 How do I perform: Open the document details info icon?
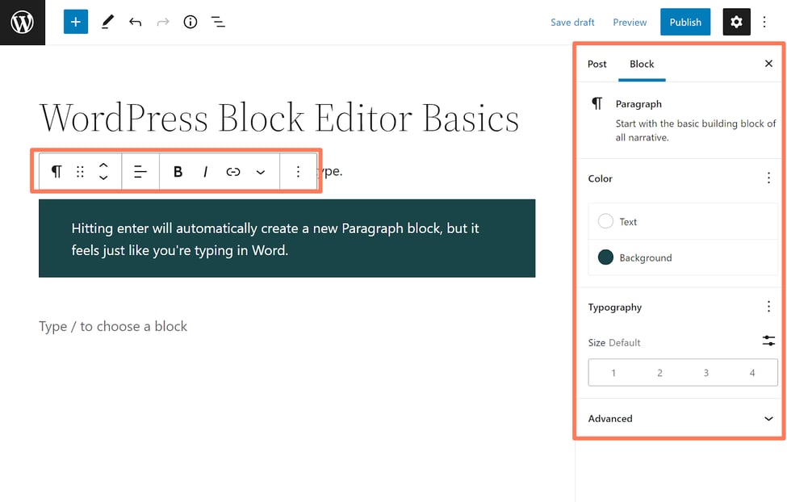click(x=190, y=22)
